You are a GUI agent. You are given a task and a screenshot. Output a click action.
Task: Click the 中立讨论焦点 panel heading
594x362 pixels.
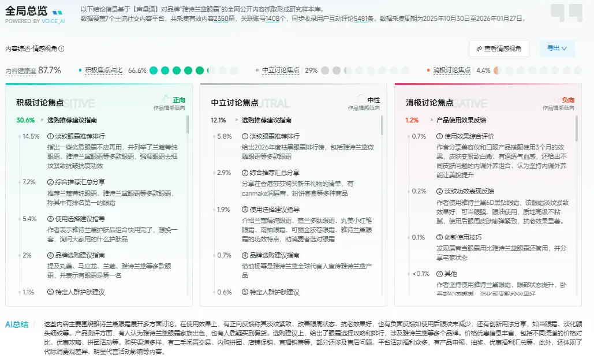click(x=234, y=103)
